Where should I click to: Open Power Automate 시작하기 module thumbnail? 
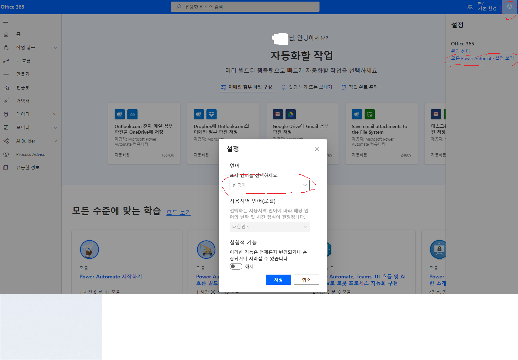point(90,250)
